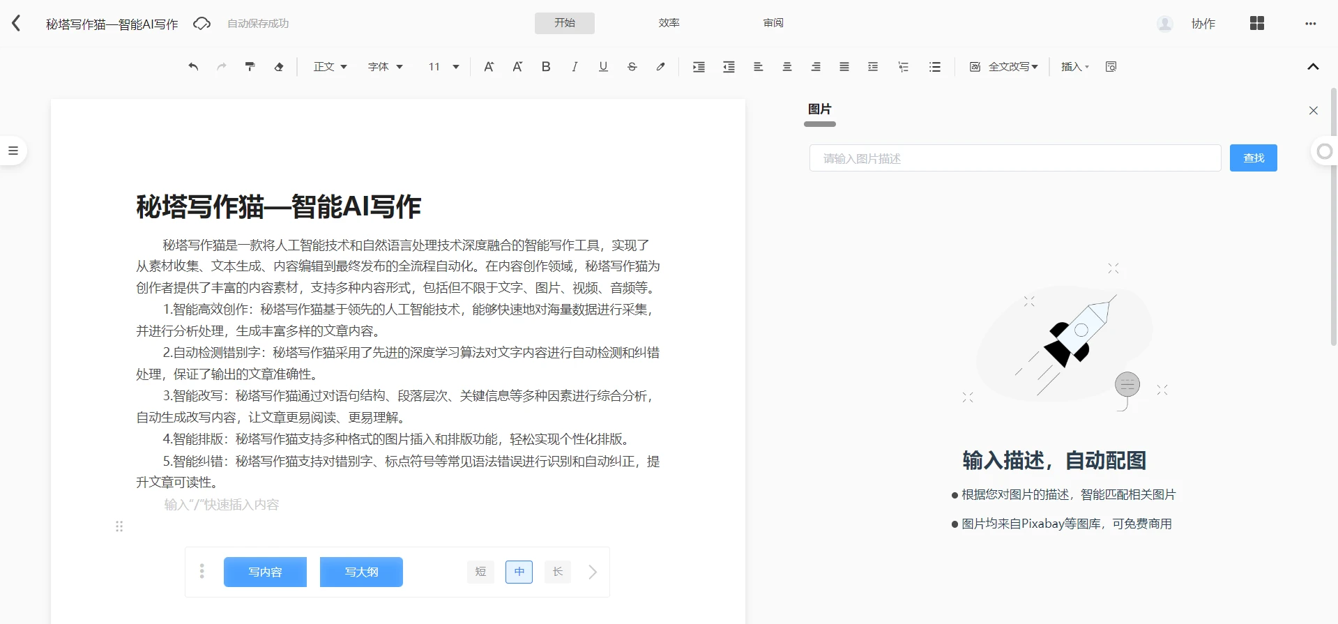Open the 协作 collaboration option
The width and height of the screenshot is (1338, 624).
coord(1203,24)
